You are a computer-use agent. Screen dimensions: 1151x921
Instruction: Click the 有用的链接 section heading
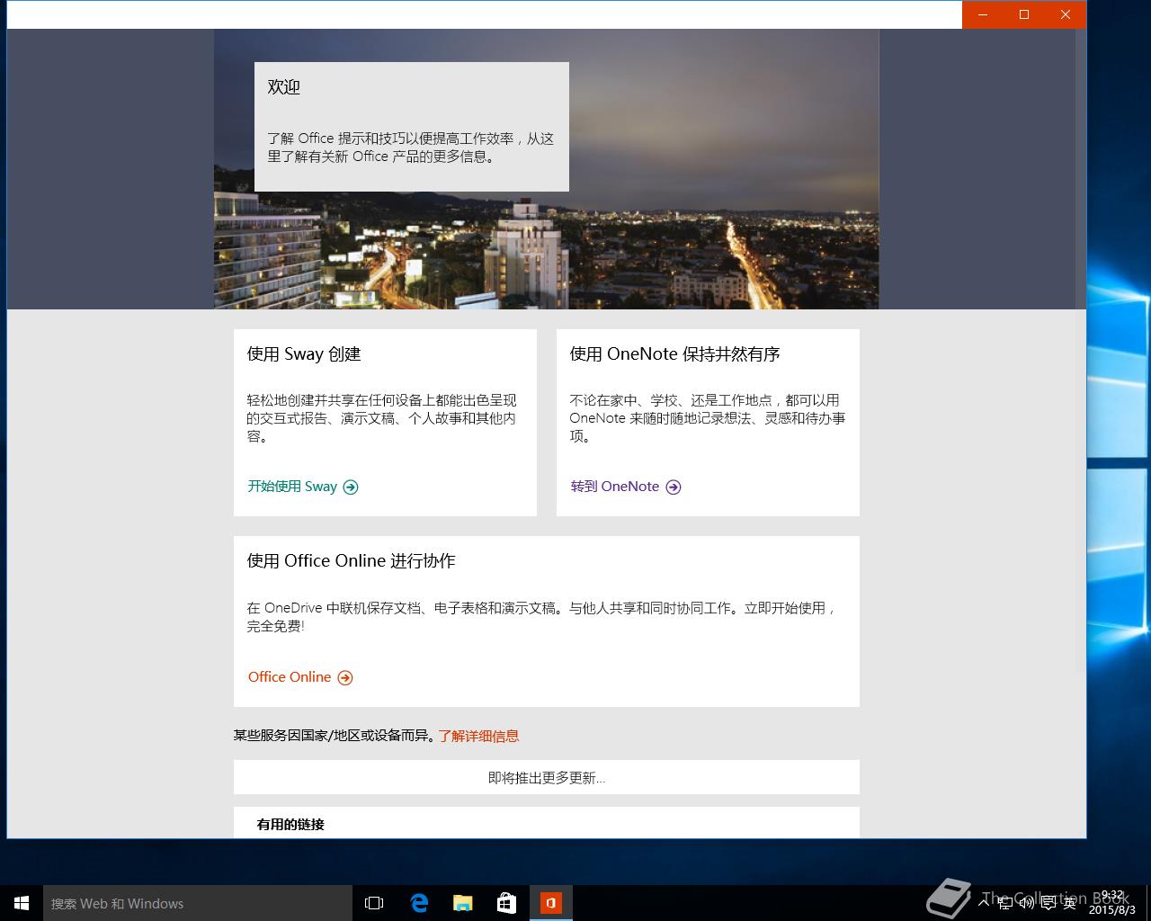[x=290, y=824]
